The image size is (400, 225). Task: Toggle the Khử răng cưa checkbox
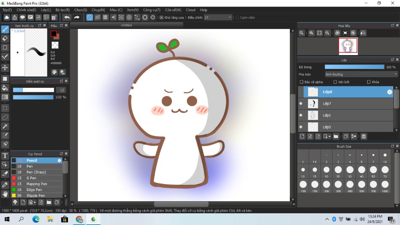[x=161, y=18]
